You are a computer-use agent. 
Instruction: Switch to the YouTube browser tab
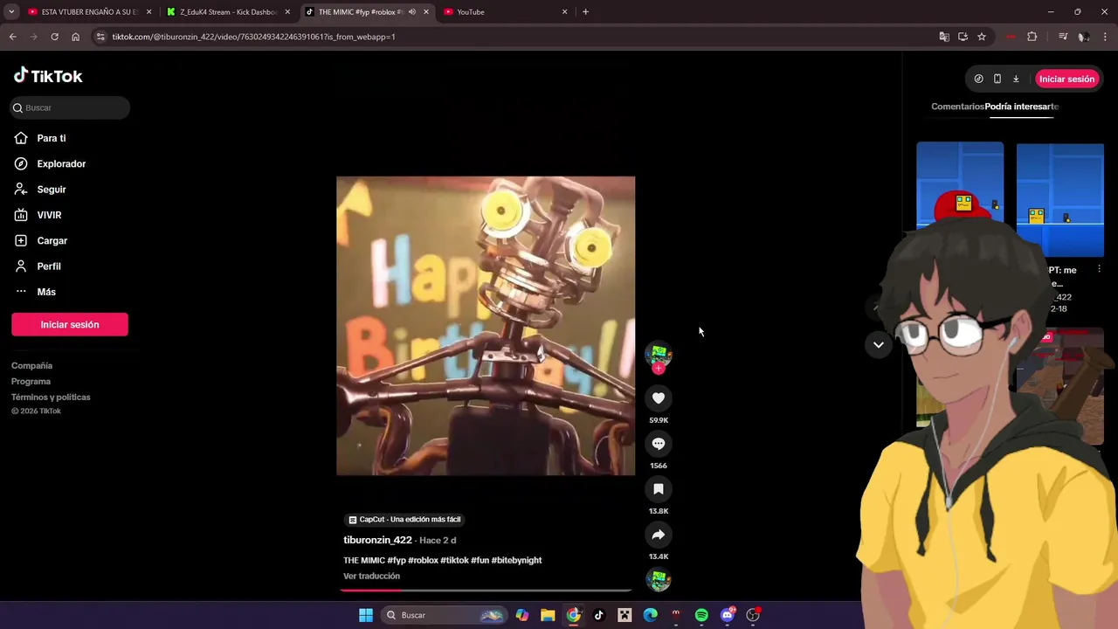click(506, 12)
